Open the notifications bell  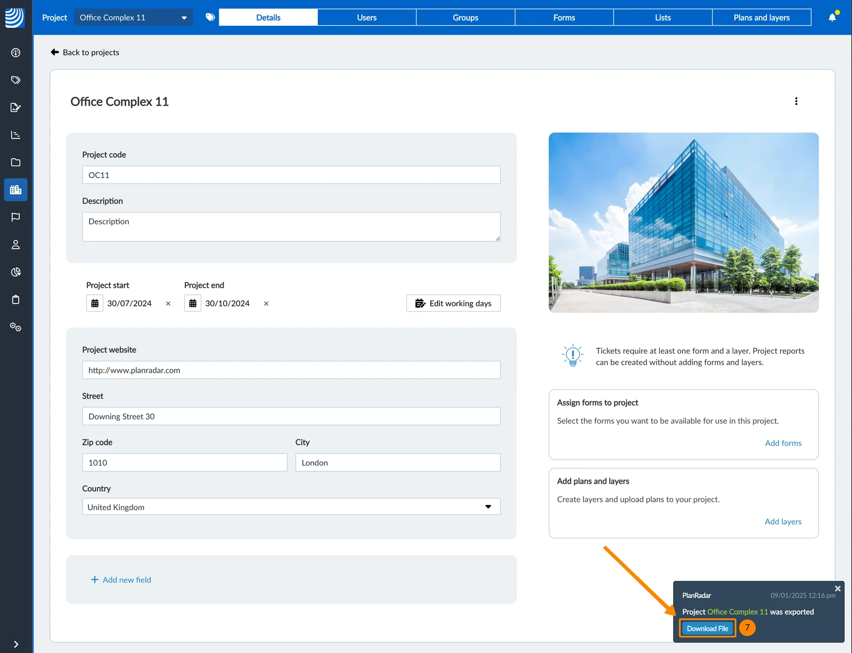tap(832, 18)
